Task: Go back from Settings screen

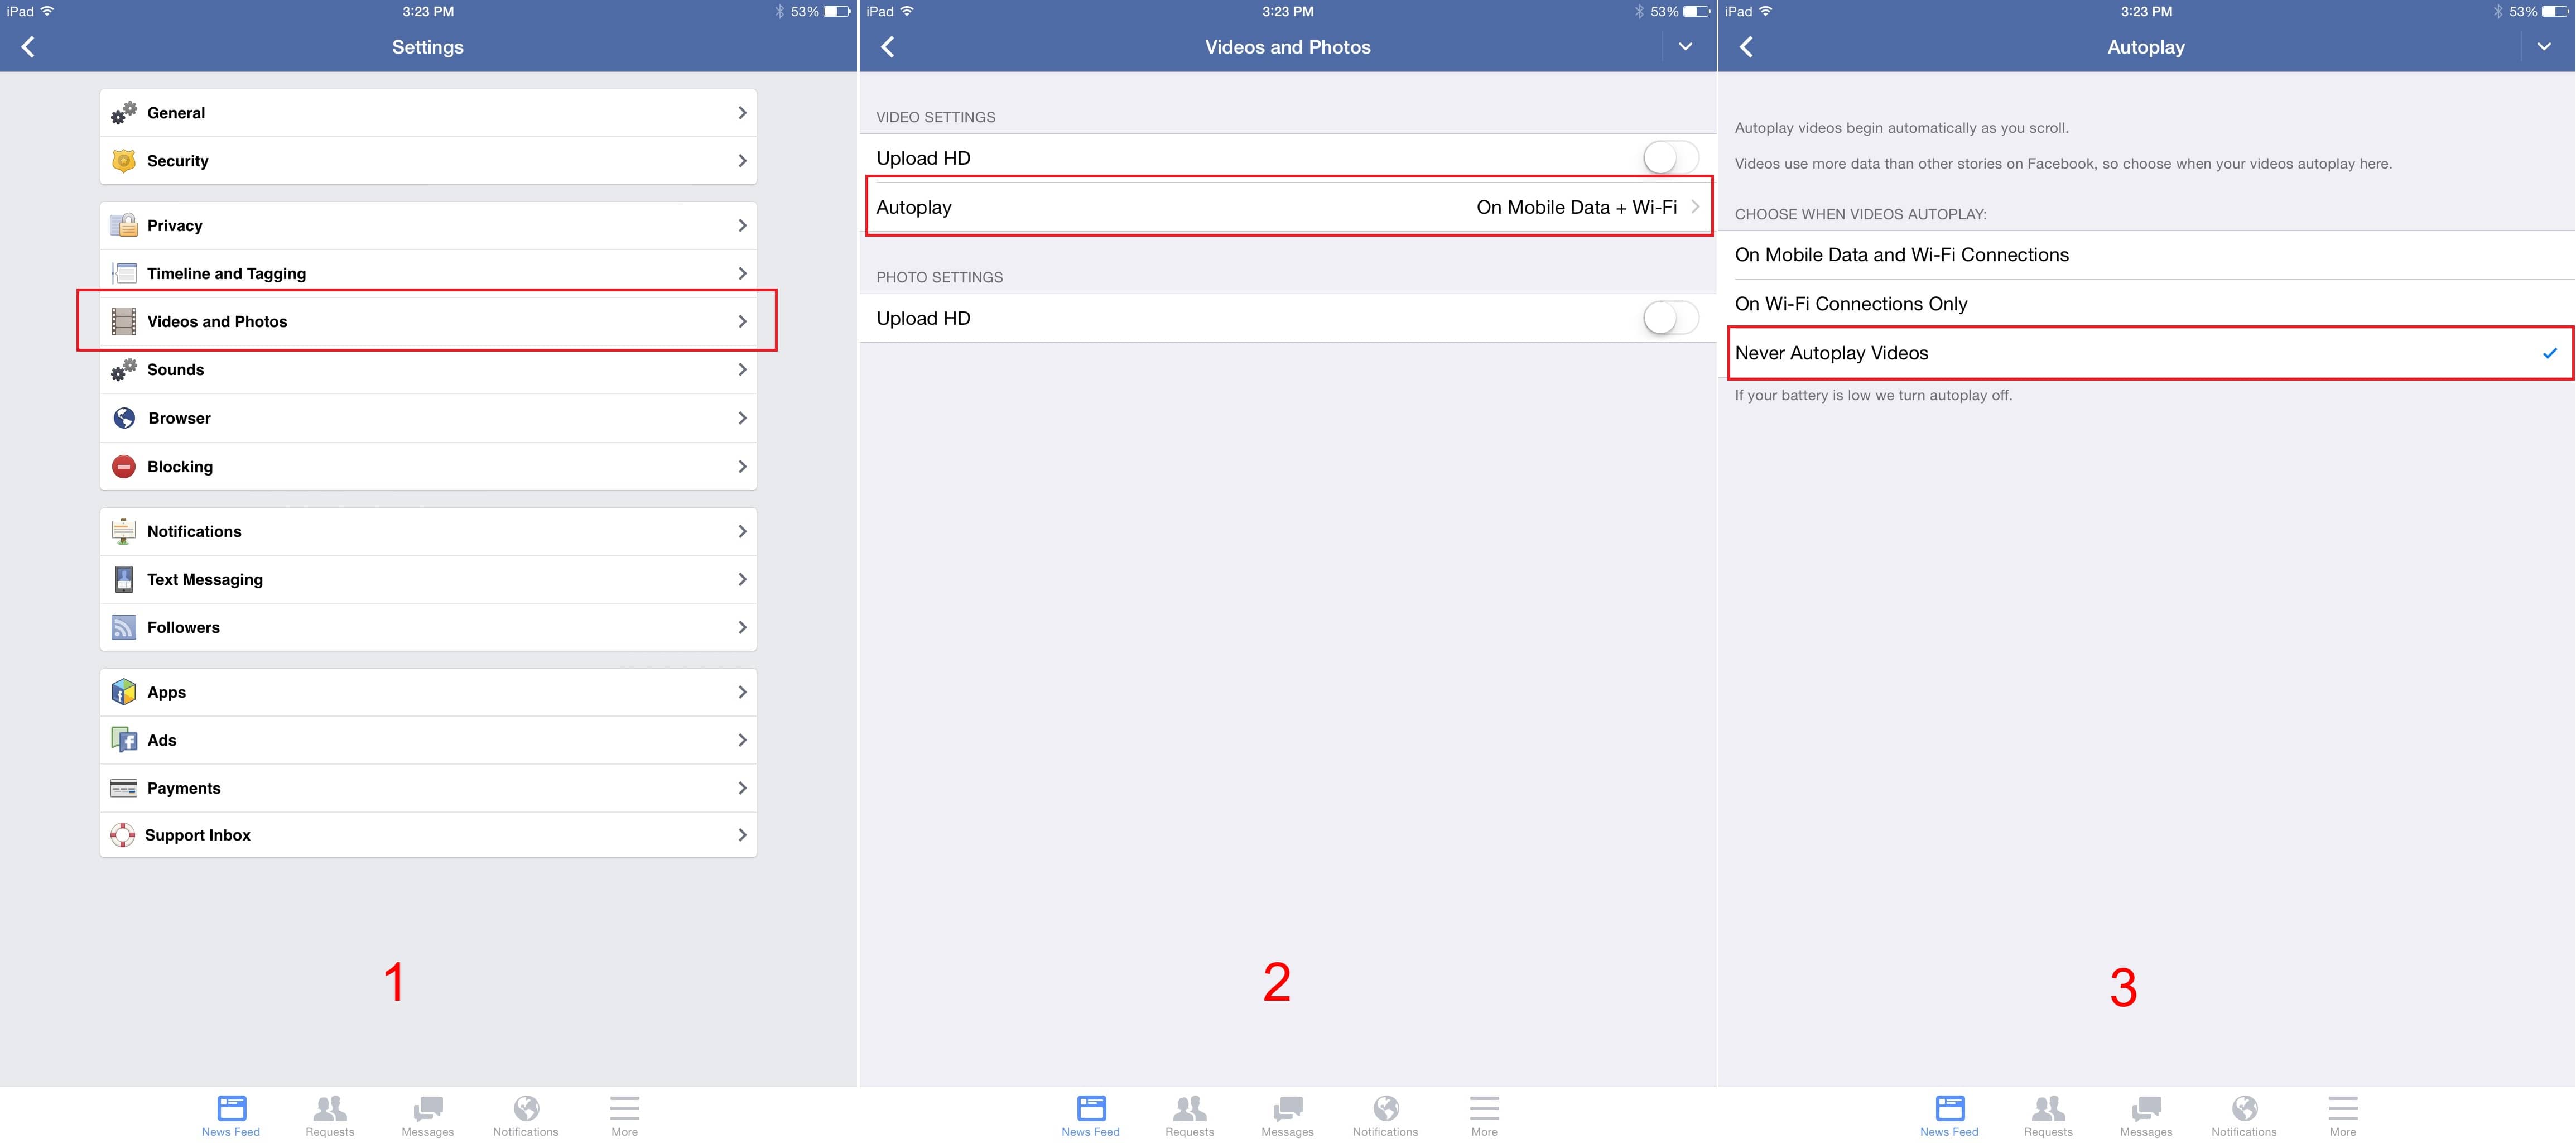Action: (28, 47)
